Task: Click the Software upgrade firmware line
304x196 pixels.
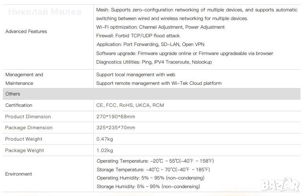Action: pyautogui.click(x=184, y=53)
